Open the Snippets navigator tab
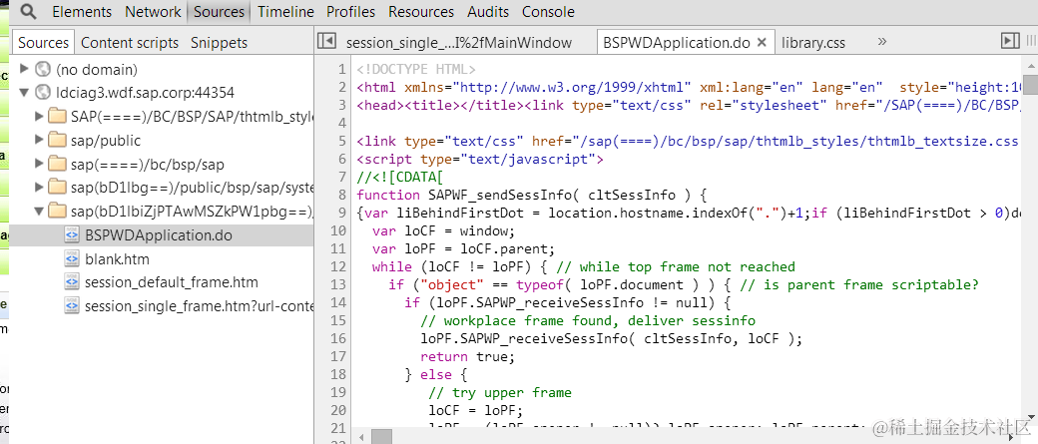This screenshot has width=1038, height=444. coord(220,42)
